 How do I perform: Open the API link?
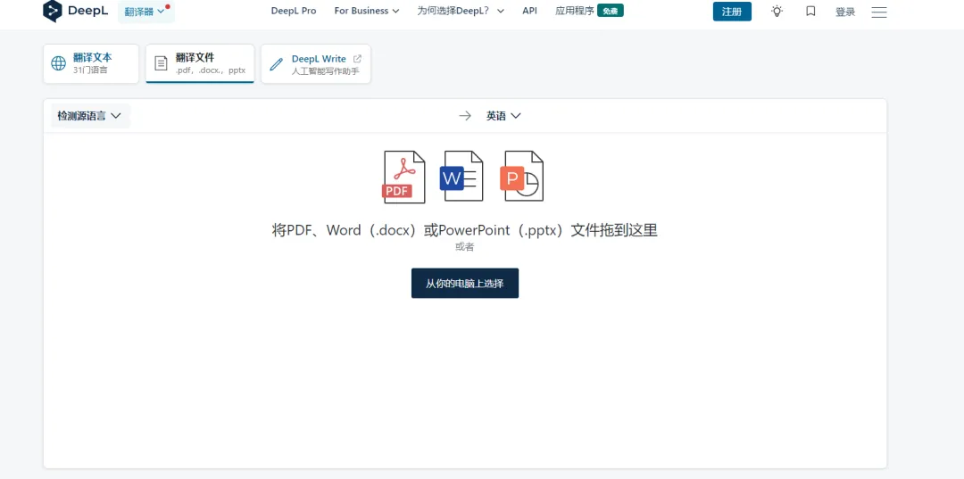click(529, 11)
